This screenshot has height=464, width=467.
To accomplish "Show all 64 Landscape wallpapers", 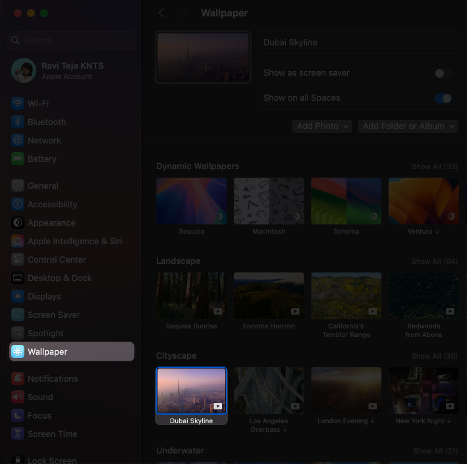I will [x=435, y=261].
